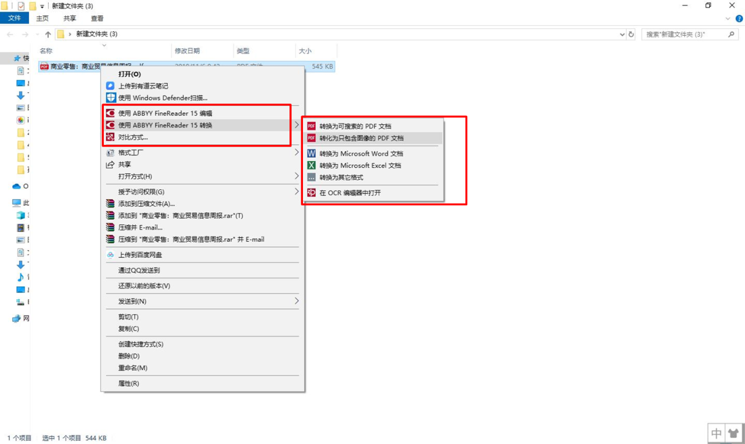Open the 文件 ribbon tab
The height and width of the screenshot is (444, 745).
coord(14,18)
